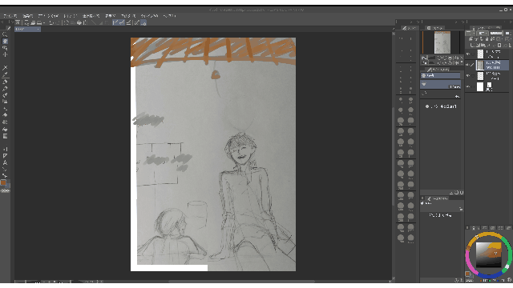Select the highlighted sub tool entry
Image resolution: width=513 pixels, height=288 pixels.
coord(440,75)
